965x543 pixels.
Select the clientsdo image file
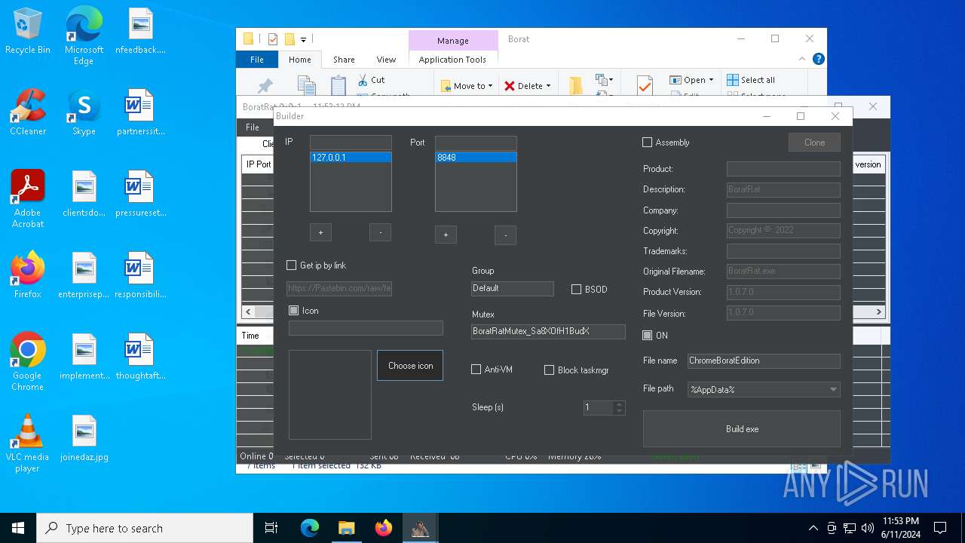[84, 194]
